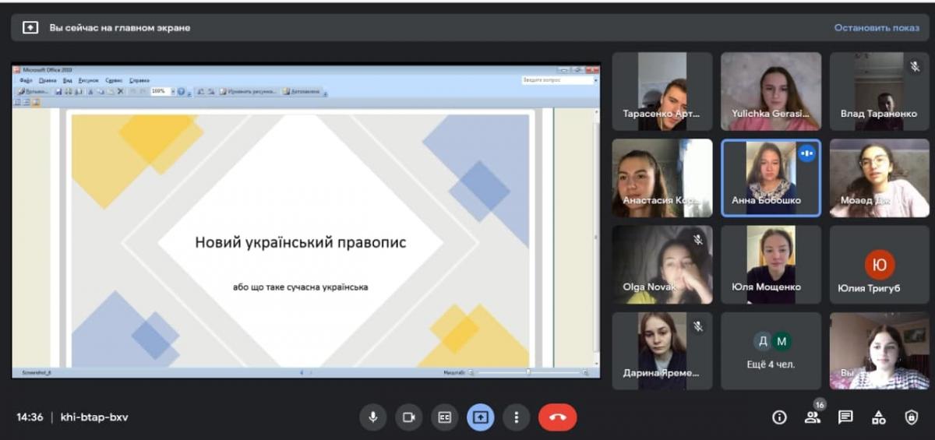Open the Файл menu in Office window
Image resolution: width=935 pixels, height=440 pixels.
[x=26, y=80]
